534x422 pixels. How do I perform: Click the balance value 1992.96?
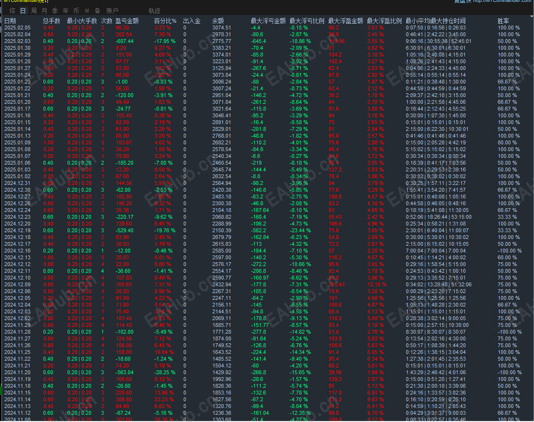tap(222, 380)
